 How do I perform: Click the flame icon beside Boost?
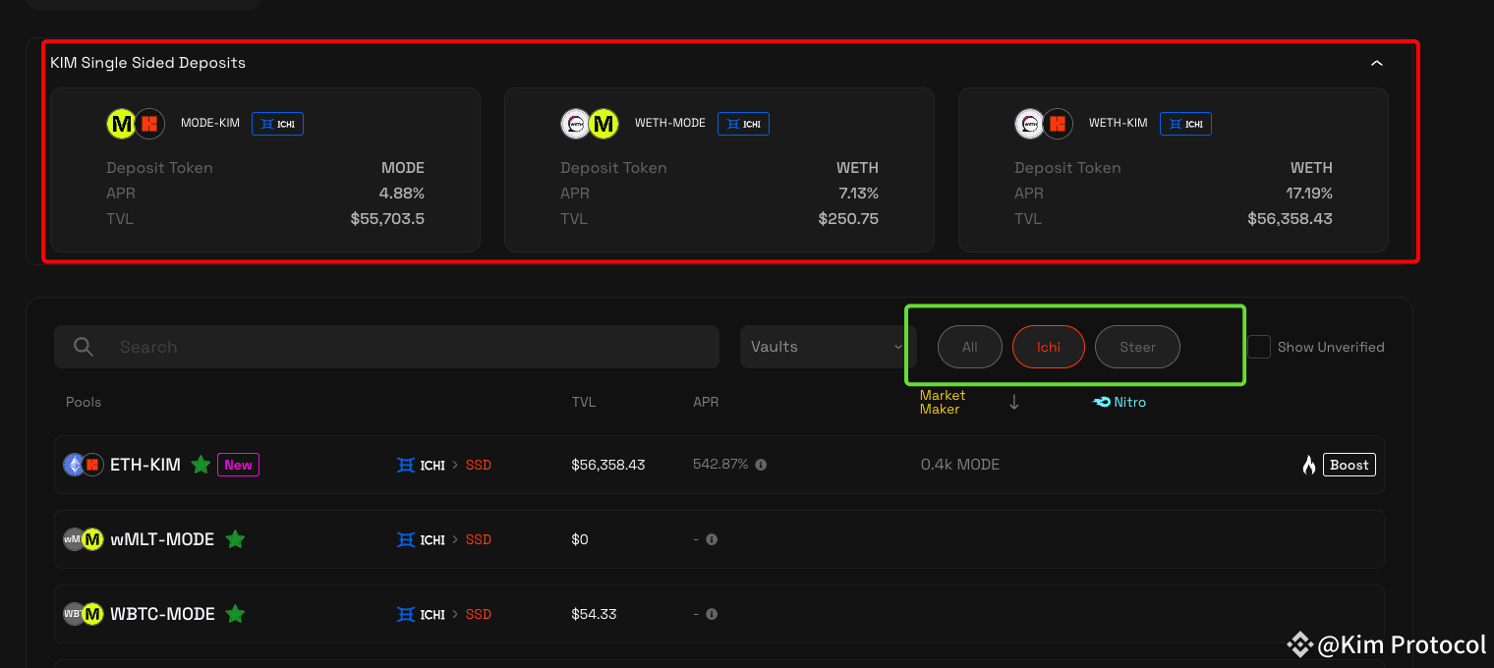click(1309, 465)
